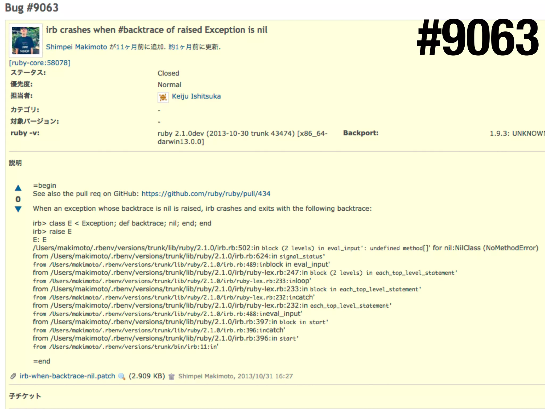This screenshot has width=545, height=409.
Task: Click the Closed status value
Action: (168, 73)
